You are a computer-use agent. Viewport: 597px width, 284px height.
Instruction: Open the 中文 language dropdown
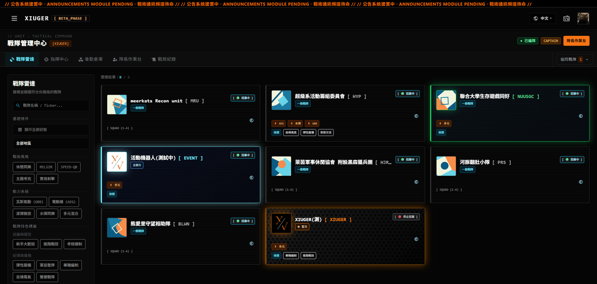coord(542,19)
